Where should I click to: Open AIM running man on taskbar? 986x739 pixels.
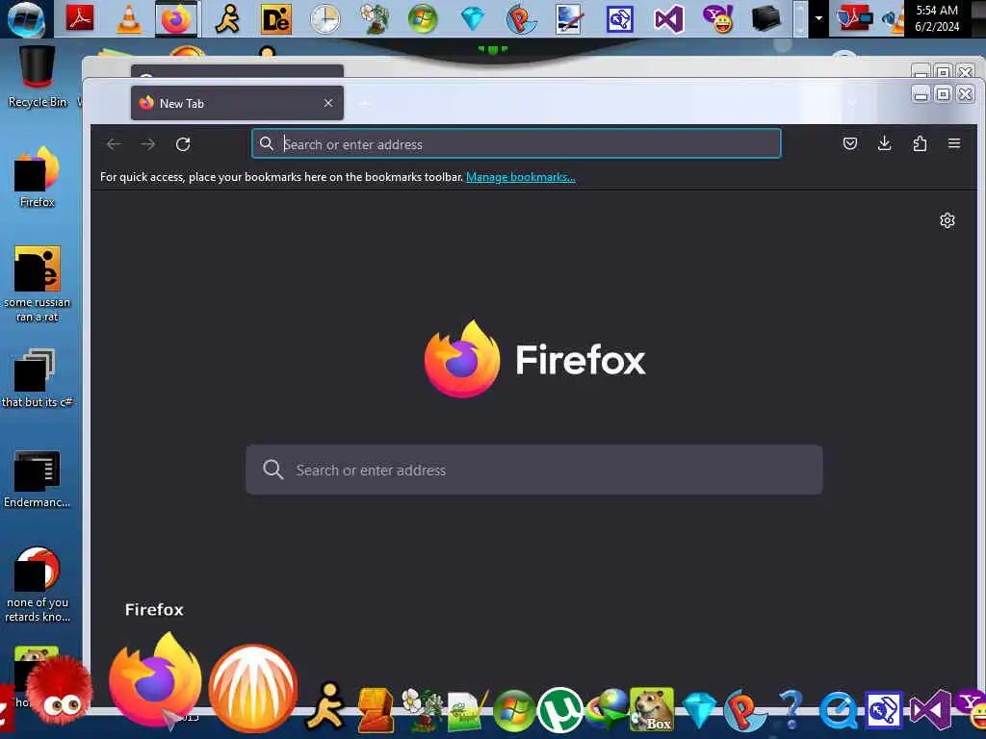point(227,19)
